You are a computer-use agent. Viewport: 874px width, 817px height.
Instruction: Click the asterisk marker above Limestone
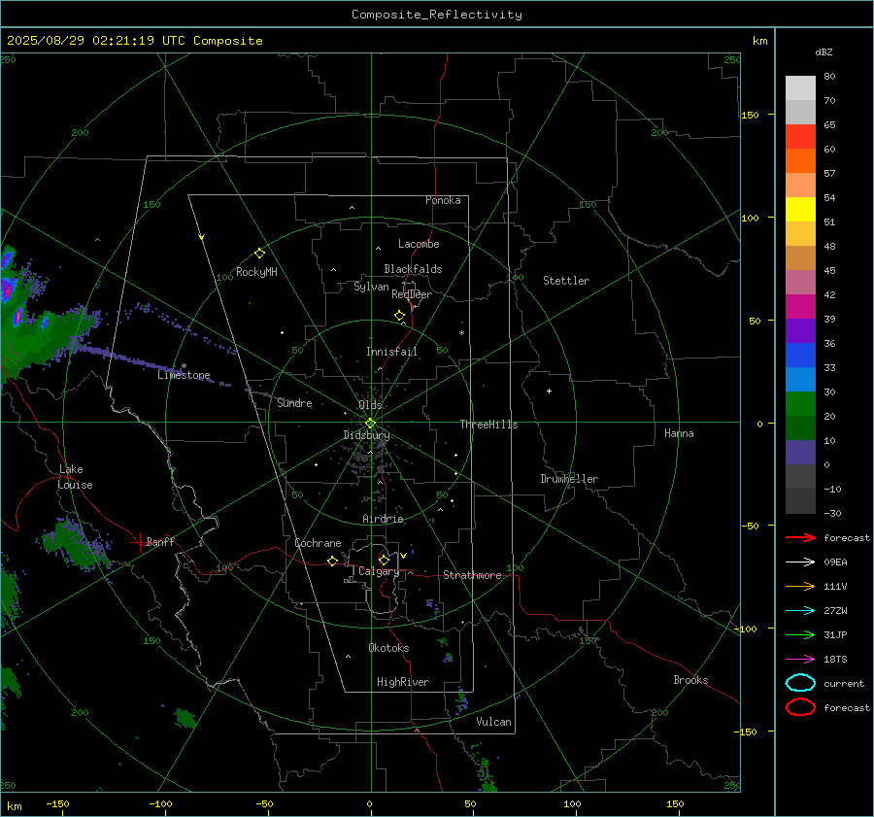(x=184, y=366)
